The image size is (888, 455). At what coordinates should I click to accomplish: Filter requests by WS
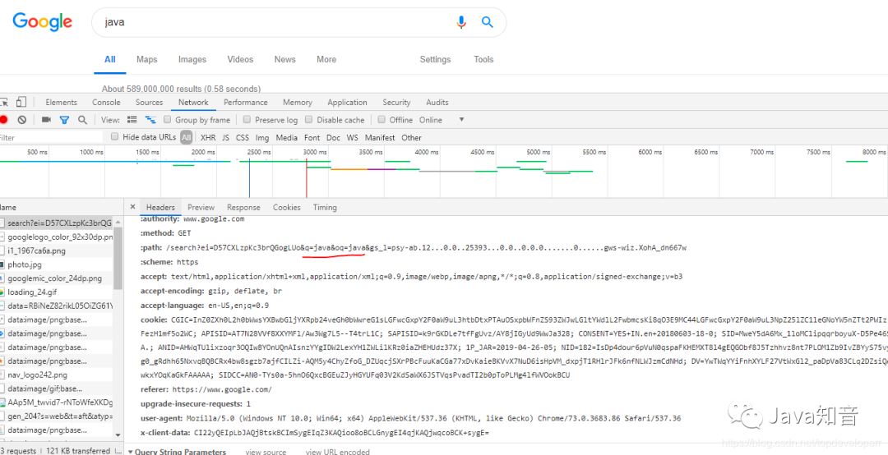(352, 137)
